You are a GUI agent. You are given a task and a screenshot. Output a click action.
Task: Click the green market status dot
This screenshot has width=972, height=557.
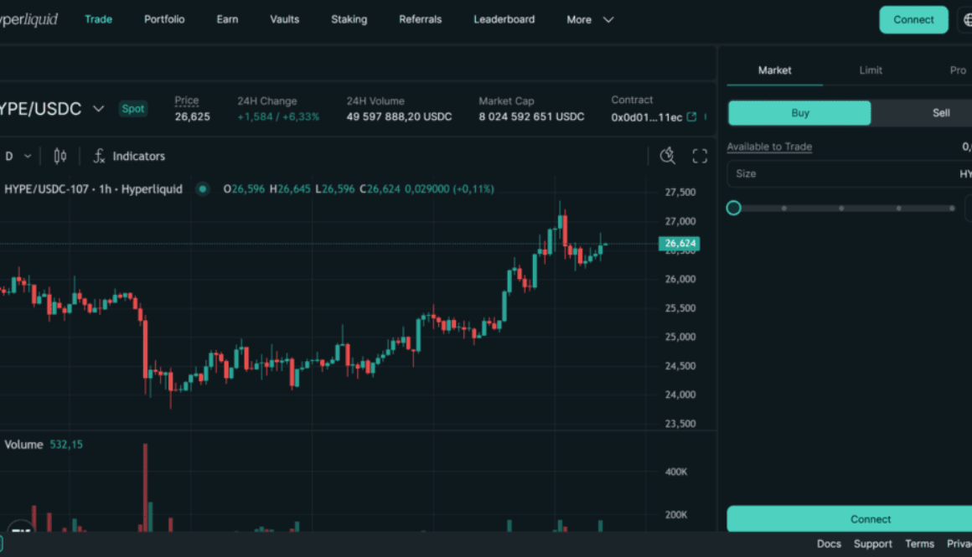(203, 189)
